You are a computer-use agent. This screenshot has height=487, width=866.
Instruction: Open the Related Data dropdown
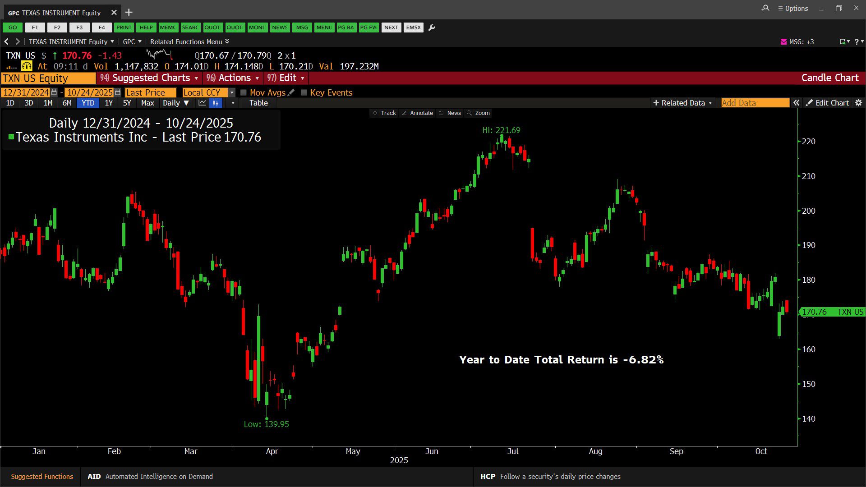click(x=682, y=103)
